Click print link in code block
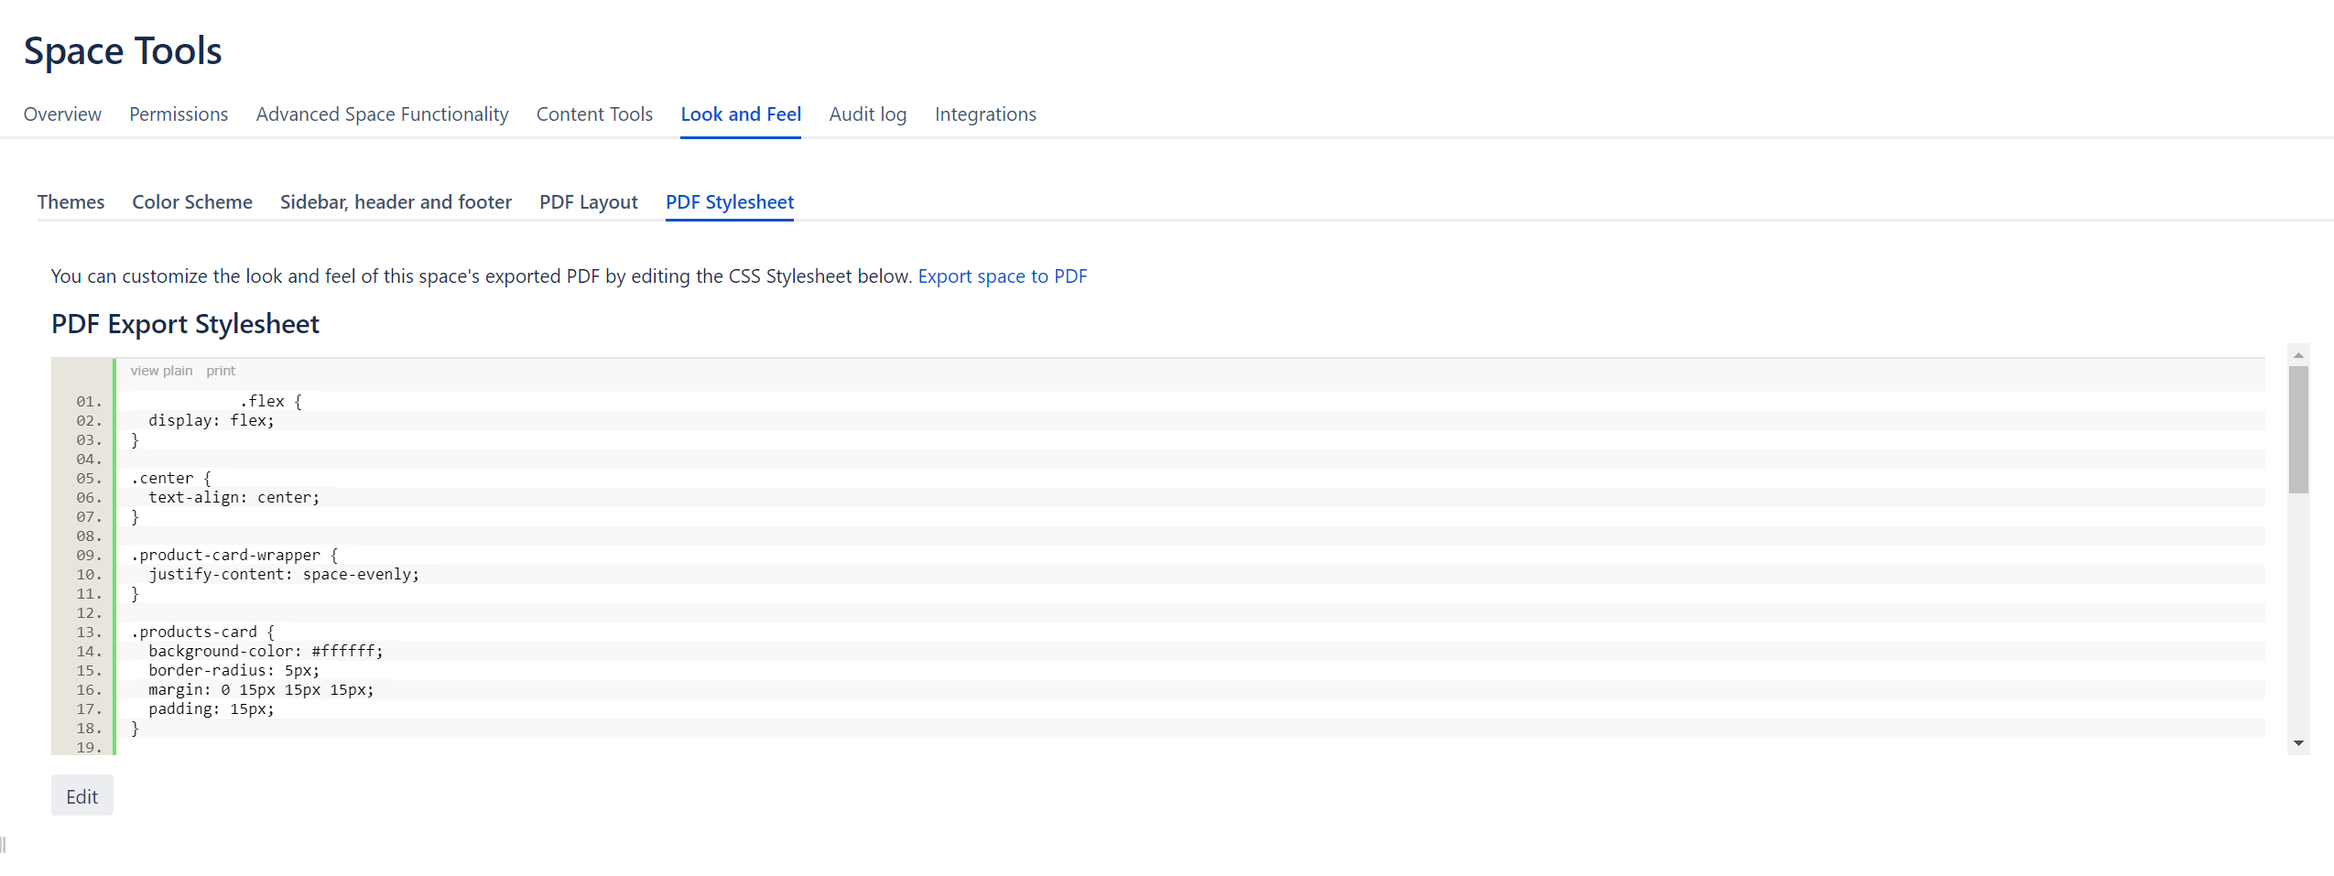Viewport: 2334px width, 876px height. (221, 371)
